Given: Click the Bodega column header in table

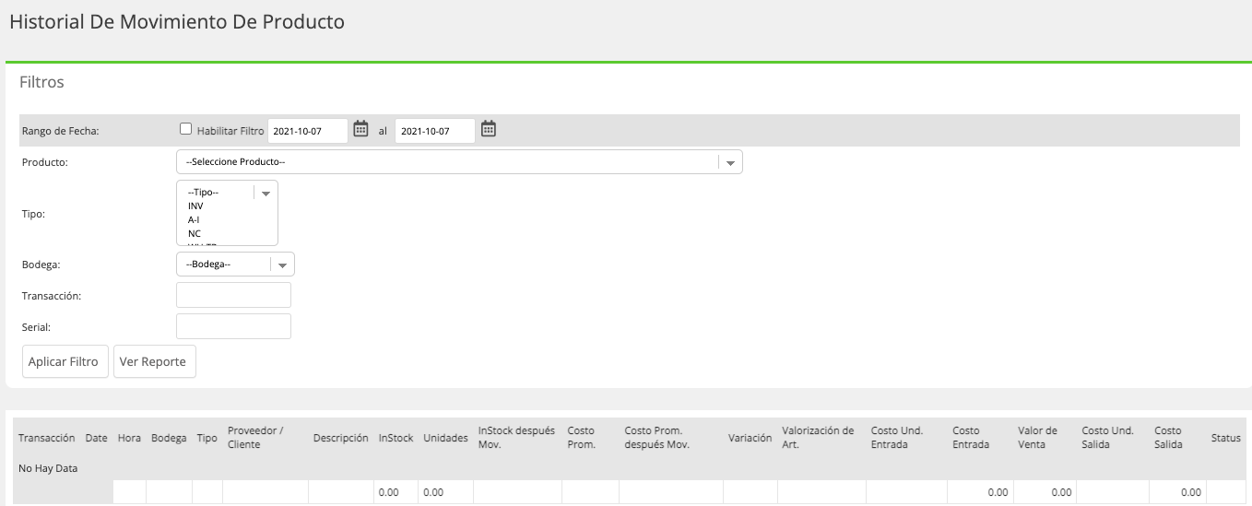Looking at the screenshot, I should point(170,438).
